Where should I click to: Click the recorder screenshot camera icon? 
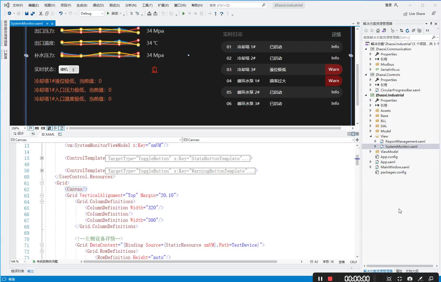coord(410,278)
